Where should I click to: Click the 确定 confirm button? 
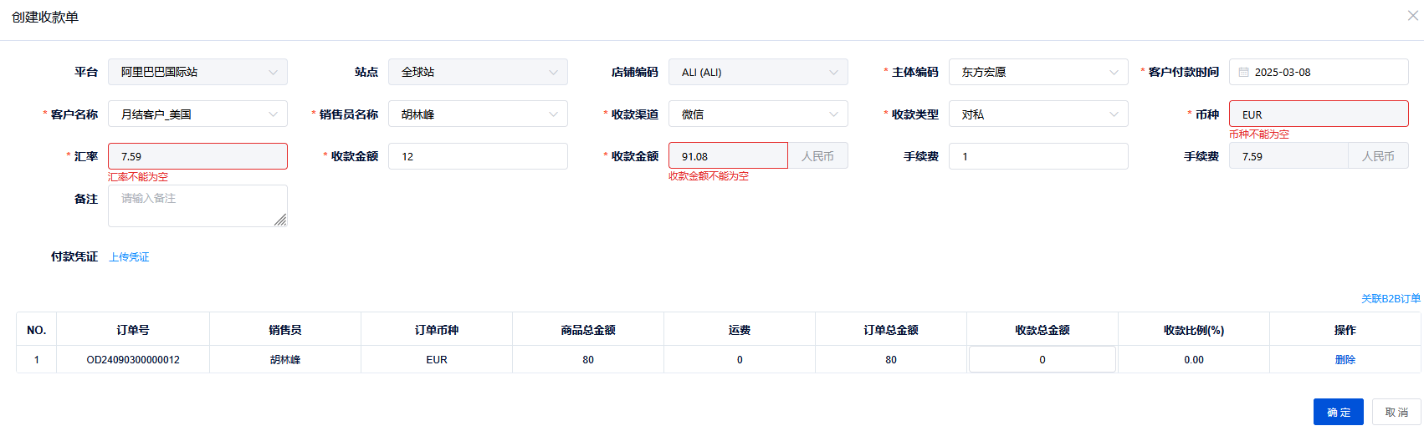click(1338, 412)
